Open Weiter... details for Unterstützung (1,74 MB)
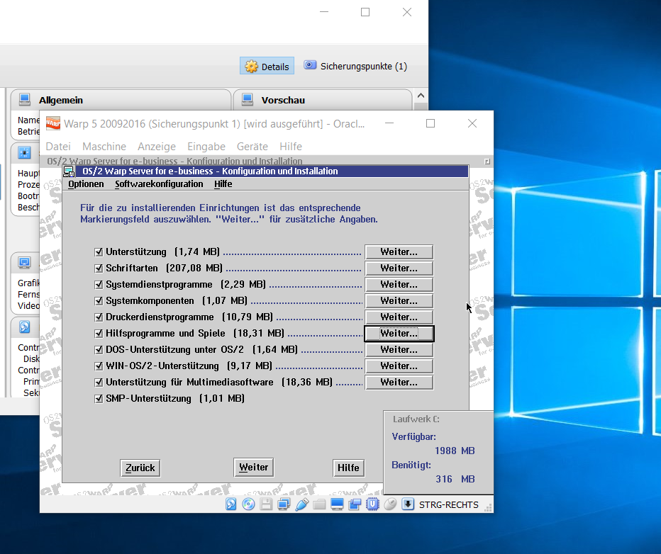Screen dimensions: 661x554 pos(399,251)
